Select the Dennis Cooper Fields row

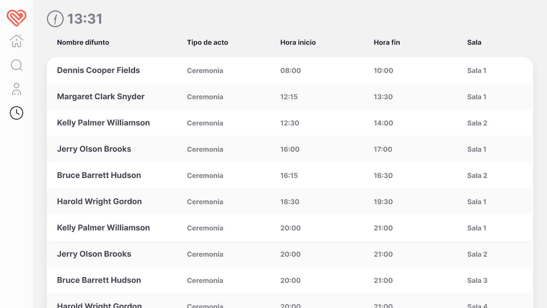tap(98, 70)
